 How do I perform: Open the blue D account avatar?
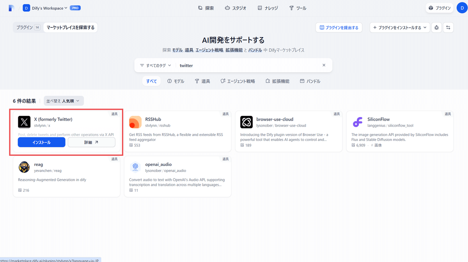(461, 8)
